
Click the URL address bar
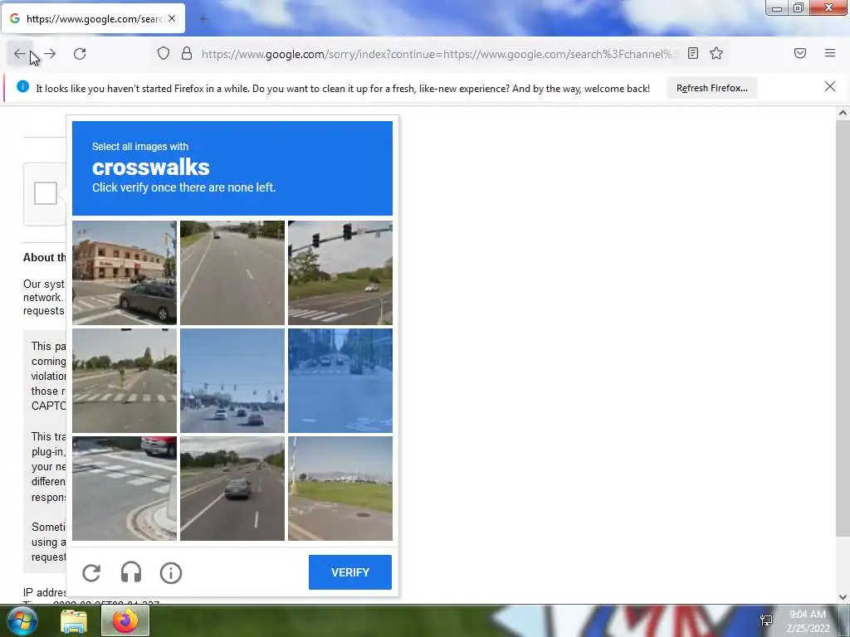(x=439, y=54)
